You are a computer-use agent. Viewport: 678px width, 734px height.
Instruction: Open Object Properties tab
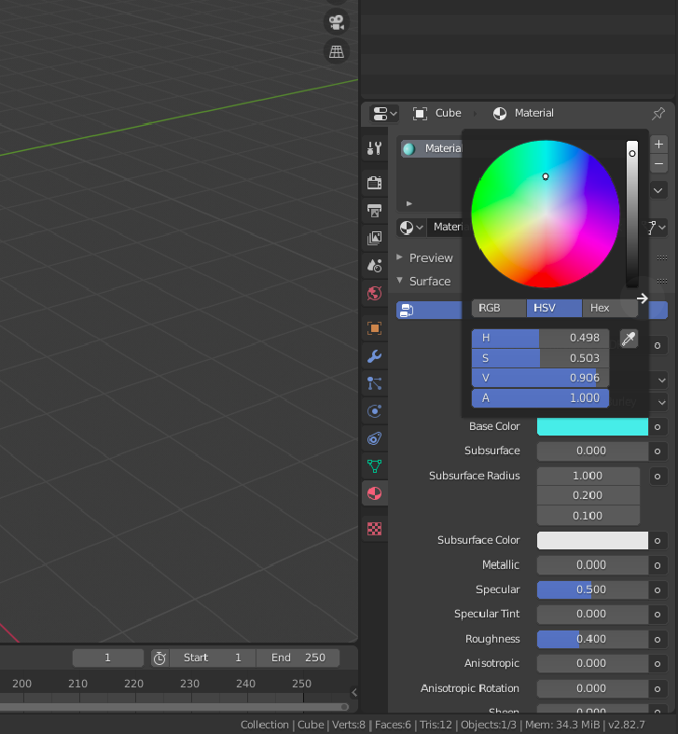[375, 328]
